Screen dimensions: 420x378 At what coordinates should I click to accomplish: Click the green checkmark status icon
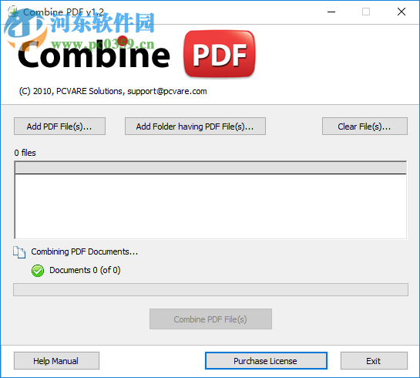[38, 271]
